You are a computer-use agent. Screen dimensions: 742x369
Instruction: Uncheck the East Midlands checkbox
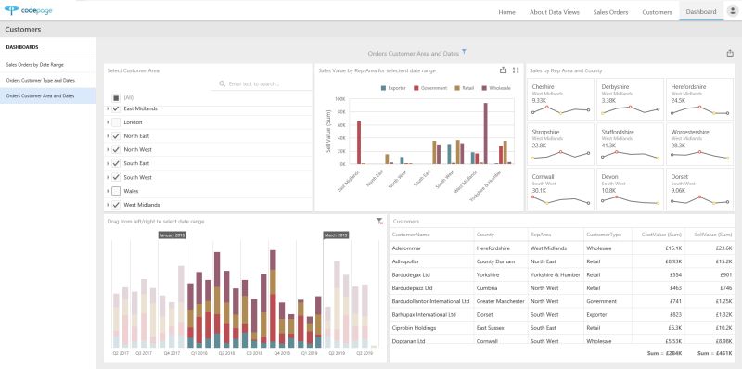point(116,108)
